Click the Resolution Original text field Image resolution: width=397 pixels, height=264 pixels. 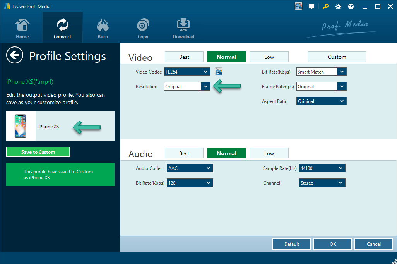click(183, 86)
